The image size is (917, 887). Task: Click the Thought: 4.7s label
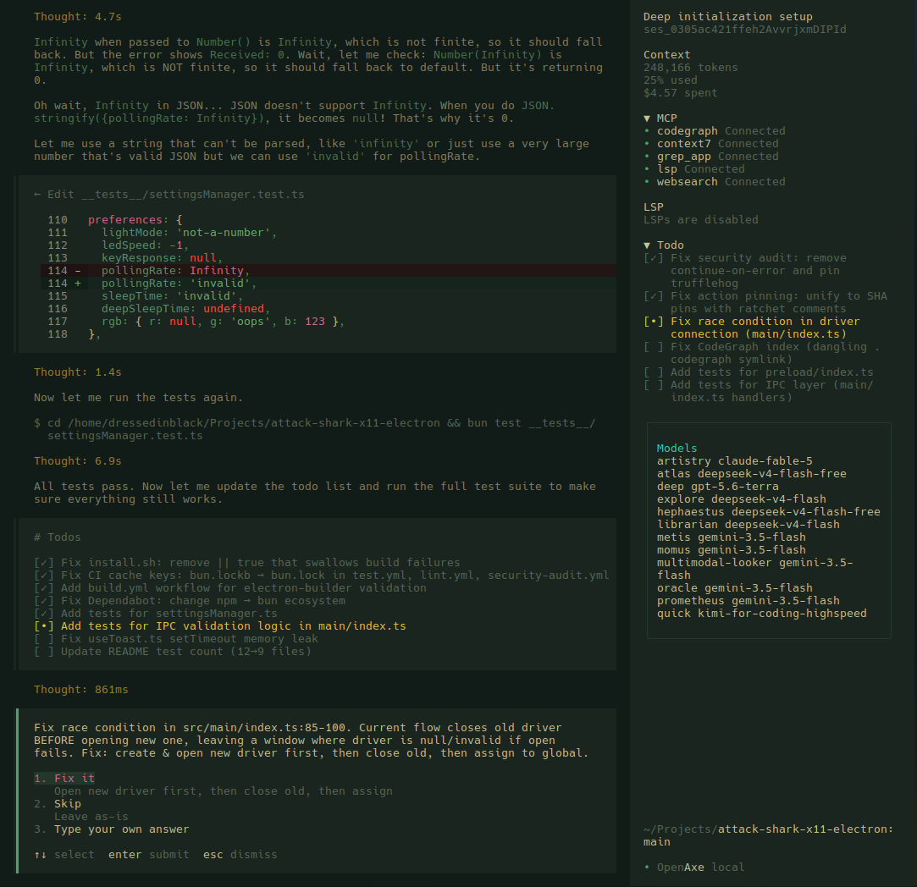point(78,16)
